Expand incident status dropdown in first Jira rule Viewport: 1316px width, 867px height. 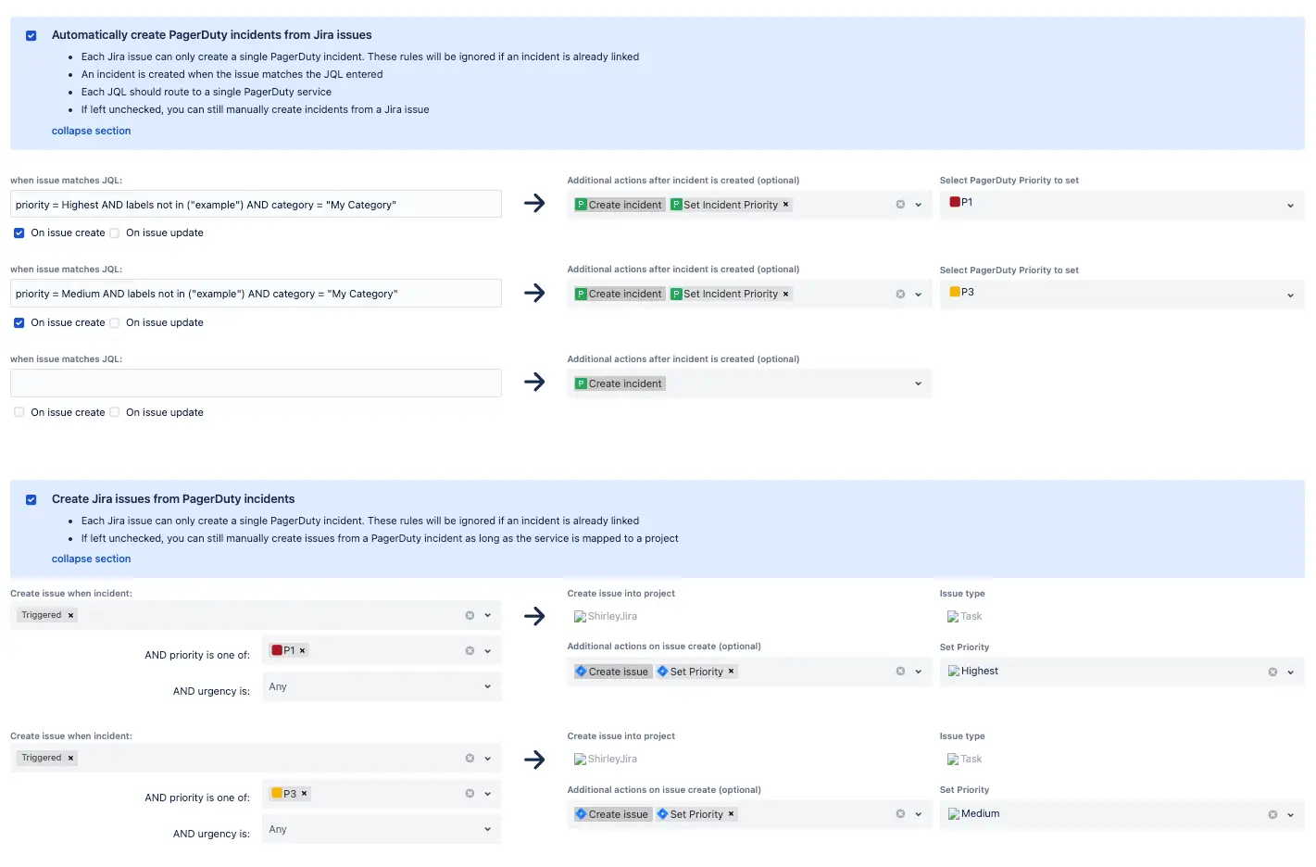coord(488,615)
